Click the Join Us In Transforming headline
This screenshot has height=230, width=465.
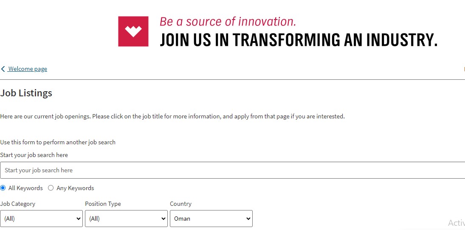click(x=299, y=40)
